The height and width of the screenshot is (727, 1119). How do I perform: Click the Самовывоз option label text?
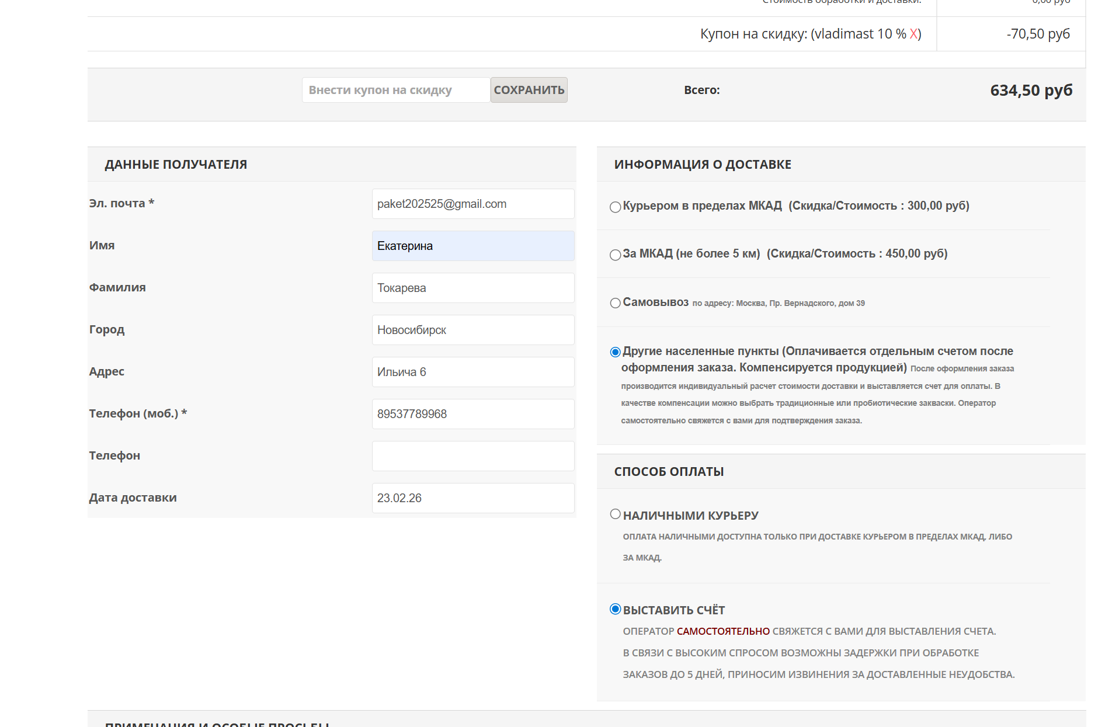(x=655, y=302)
